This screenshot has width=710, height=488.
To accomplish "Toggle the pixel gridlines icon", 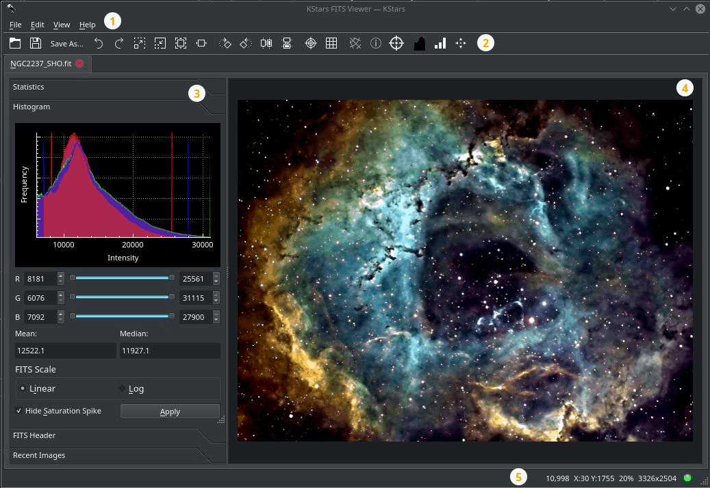I will pos(331,43).
